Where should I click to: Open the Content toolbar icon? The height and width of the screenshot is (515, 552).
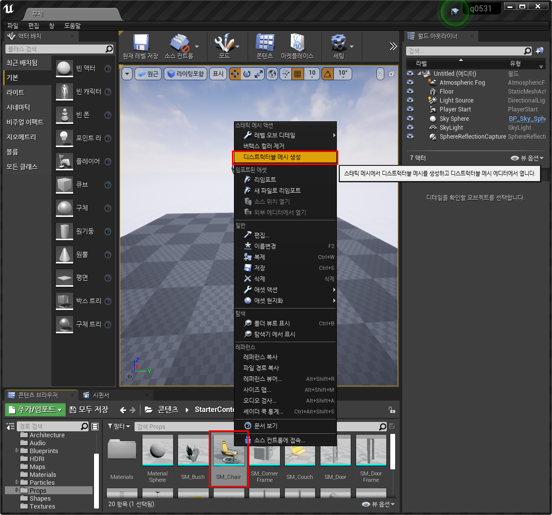[265, 46]
